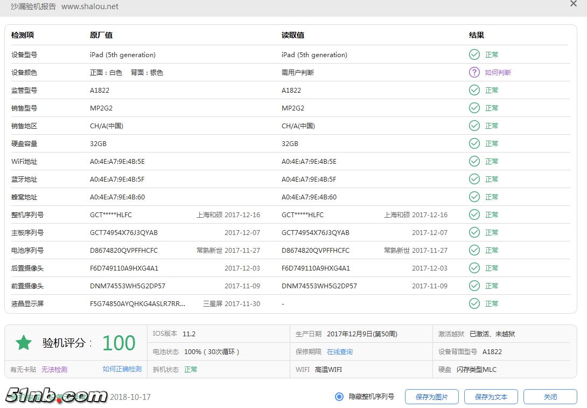Viewport: 587px width, 408px height.
Task: Click the green checkmark in the WiFi地址 row
Action: coord(474,161)
